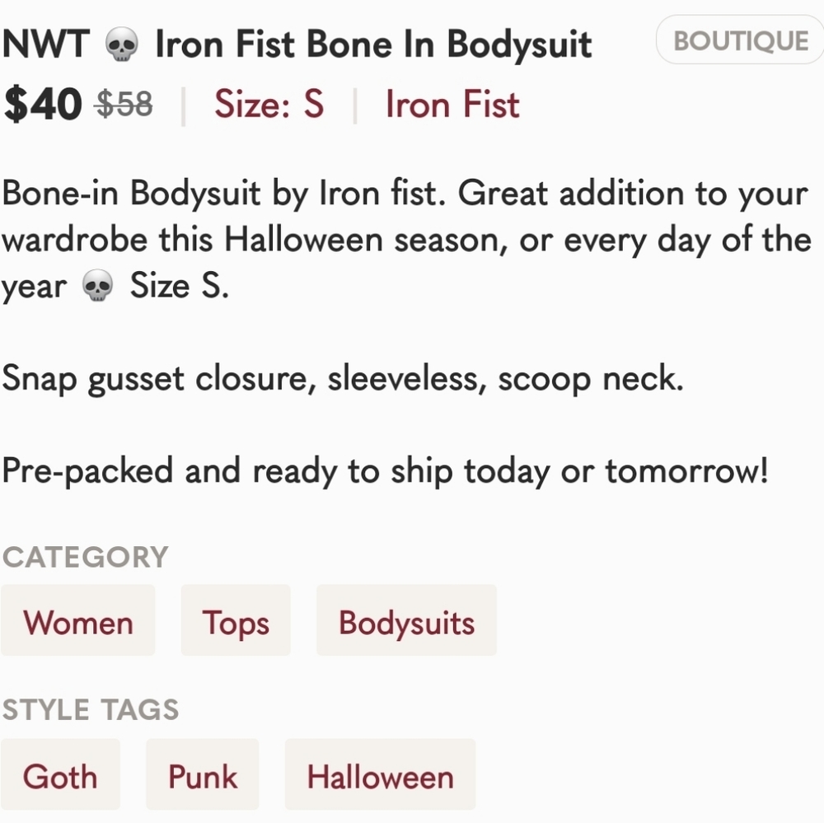Open the BOUTIQUE badge
The height and width of the screenshot is (823, 824).
click(738, 40)
